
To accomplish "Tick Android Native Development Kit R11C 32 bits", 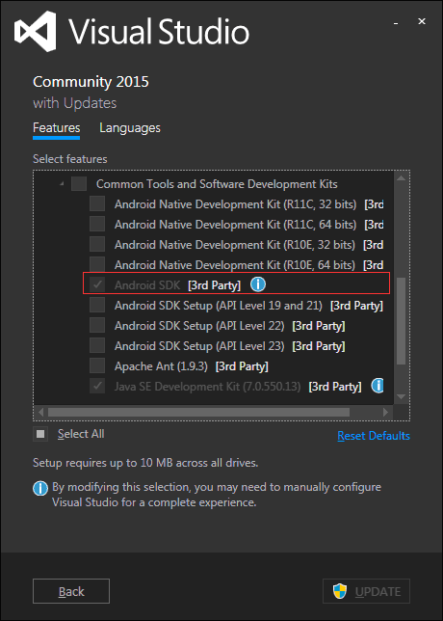I will pyautogui.click(x=97, y=204).
